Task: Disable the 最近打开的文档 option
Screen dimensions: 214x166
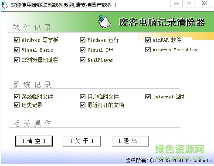Action: [x=82, y=105]
